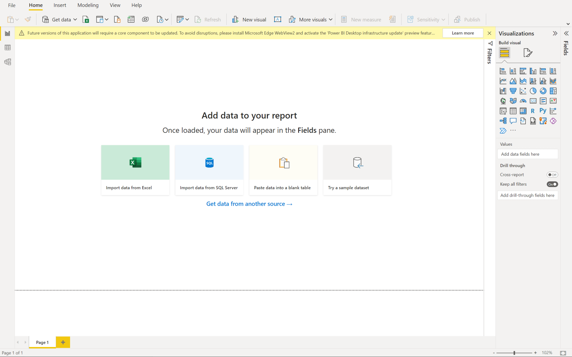Click the Learn more button
Image resolution: width=572 pixels, height=357 pixels.
(x=462, y=32)
